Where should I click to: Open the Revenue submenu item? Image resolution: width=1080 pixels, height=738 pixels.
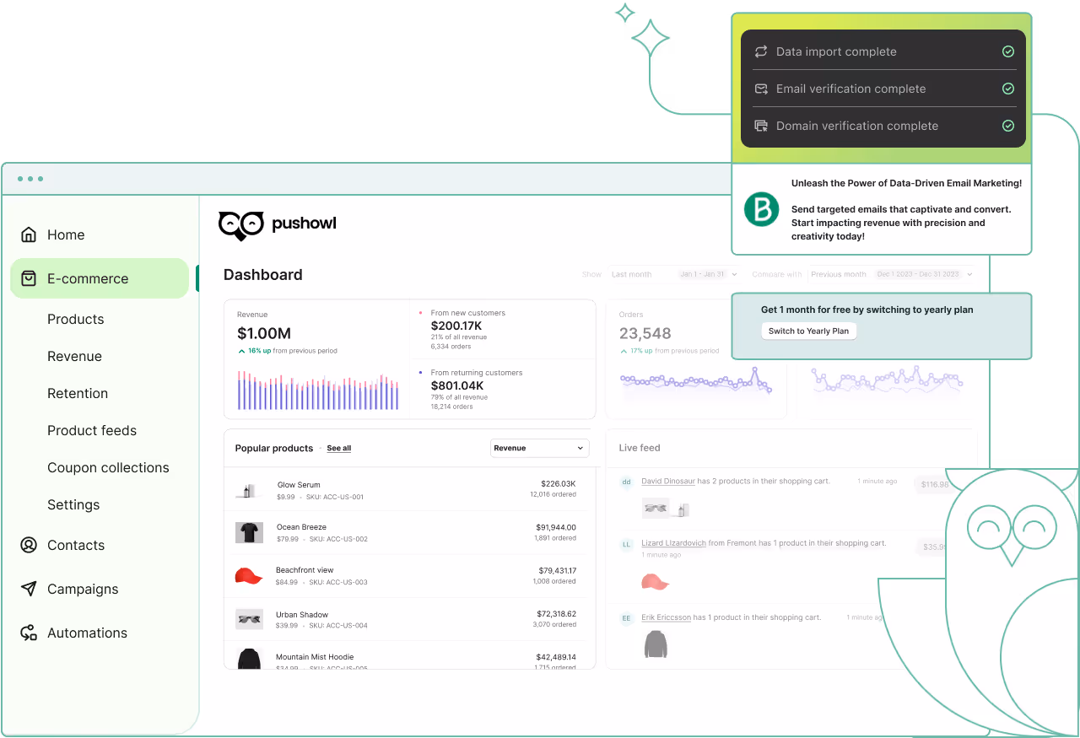point(74,356)
